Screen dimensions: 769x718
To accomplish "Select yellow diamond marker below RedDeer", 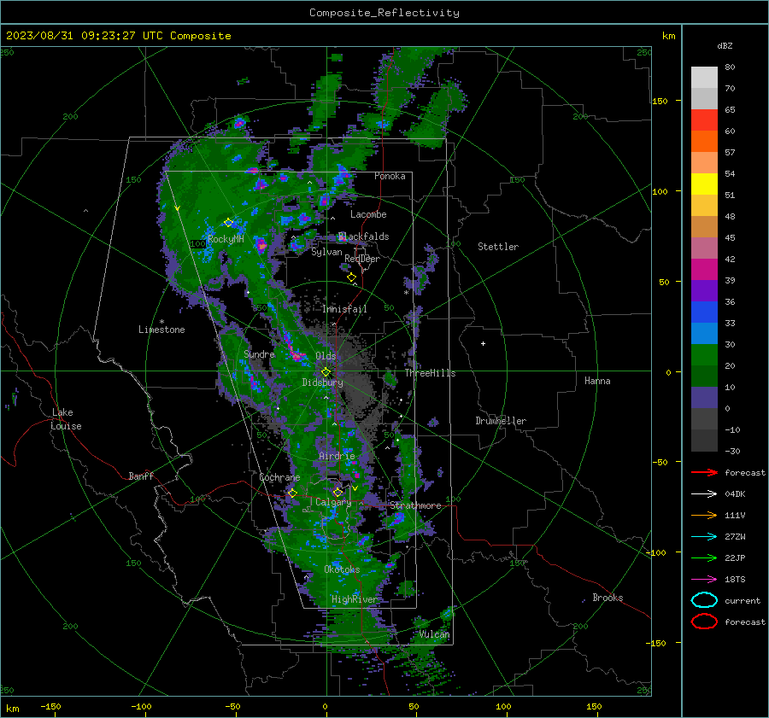I will [x=351, y=277].
